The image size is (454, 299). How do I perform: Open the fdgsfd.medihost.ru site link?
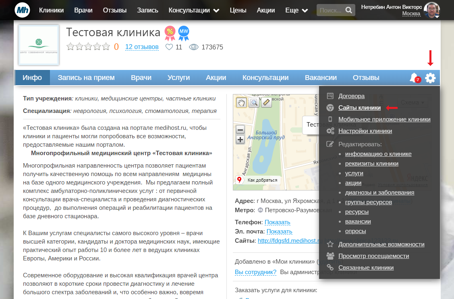tap(290, 241)
